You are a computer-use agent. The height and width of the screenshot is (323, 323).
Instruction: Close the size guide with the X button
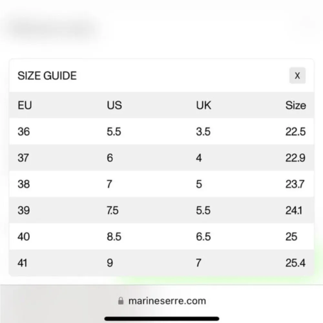click(297, 76)
